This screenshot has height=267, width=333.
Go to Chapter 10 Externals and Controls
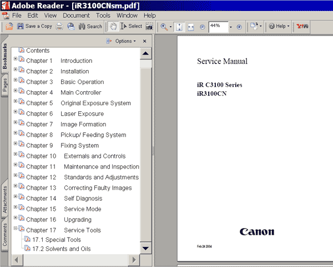[x=76, y=156]
